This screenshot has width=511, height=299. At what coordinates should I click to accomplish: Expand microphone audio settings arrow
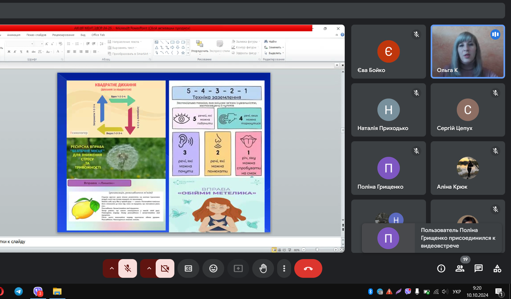[112, 268]
